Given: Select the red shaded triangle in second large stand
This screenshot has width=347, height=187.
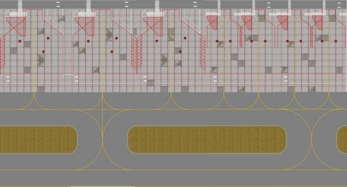Looking at the screenshot, I should coord(85,27).
